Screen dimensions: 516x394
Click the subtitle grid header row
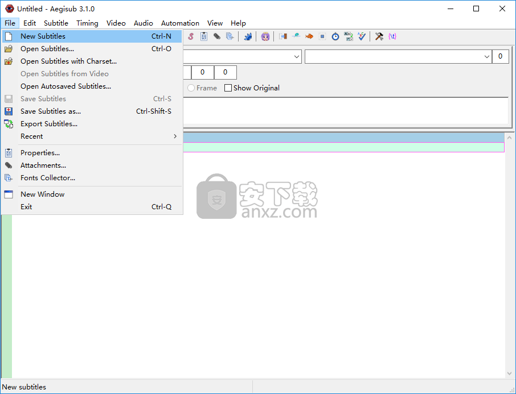[x=343, y=138]
